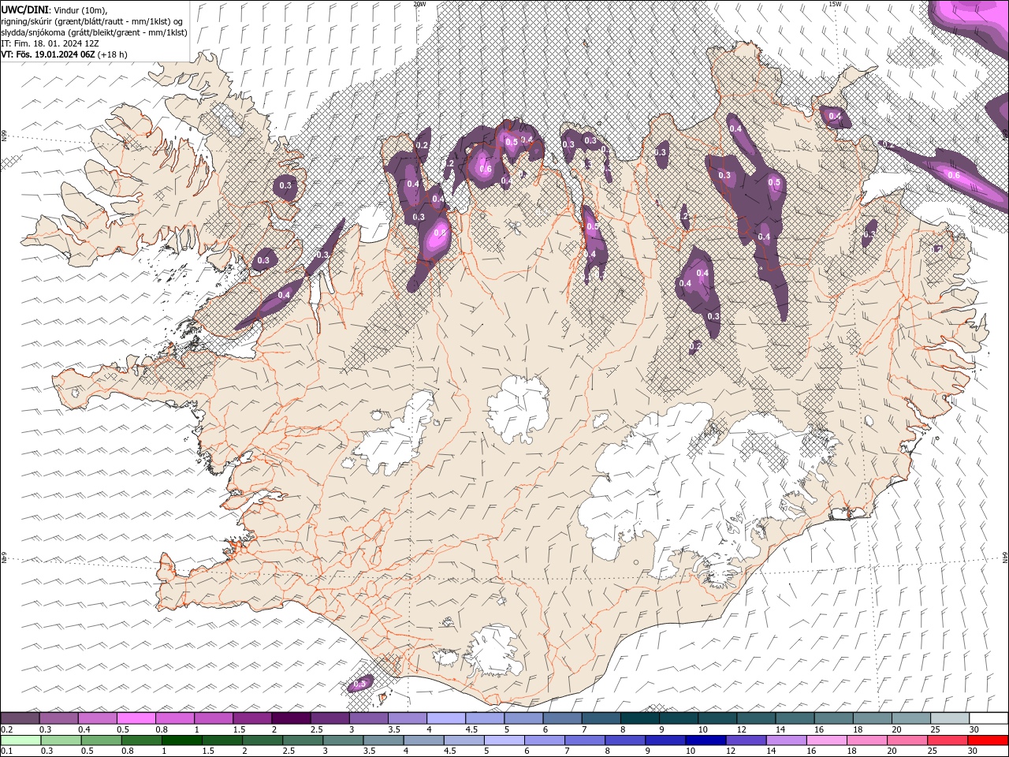This screenshot has height=757, width=1009.
Task: Click the 0.2–0.3 swatch on the upper purple scale
Action: click(20, 718)
